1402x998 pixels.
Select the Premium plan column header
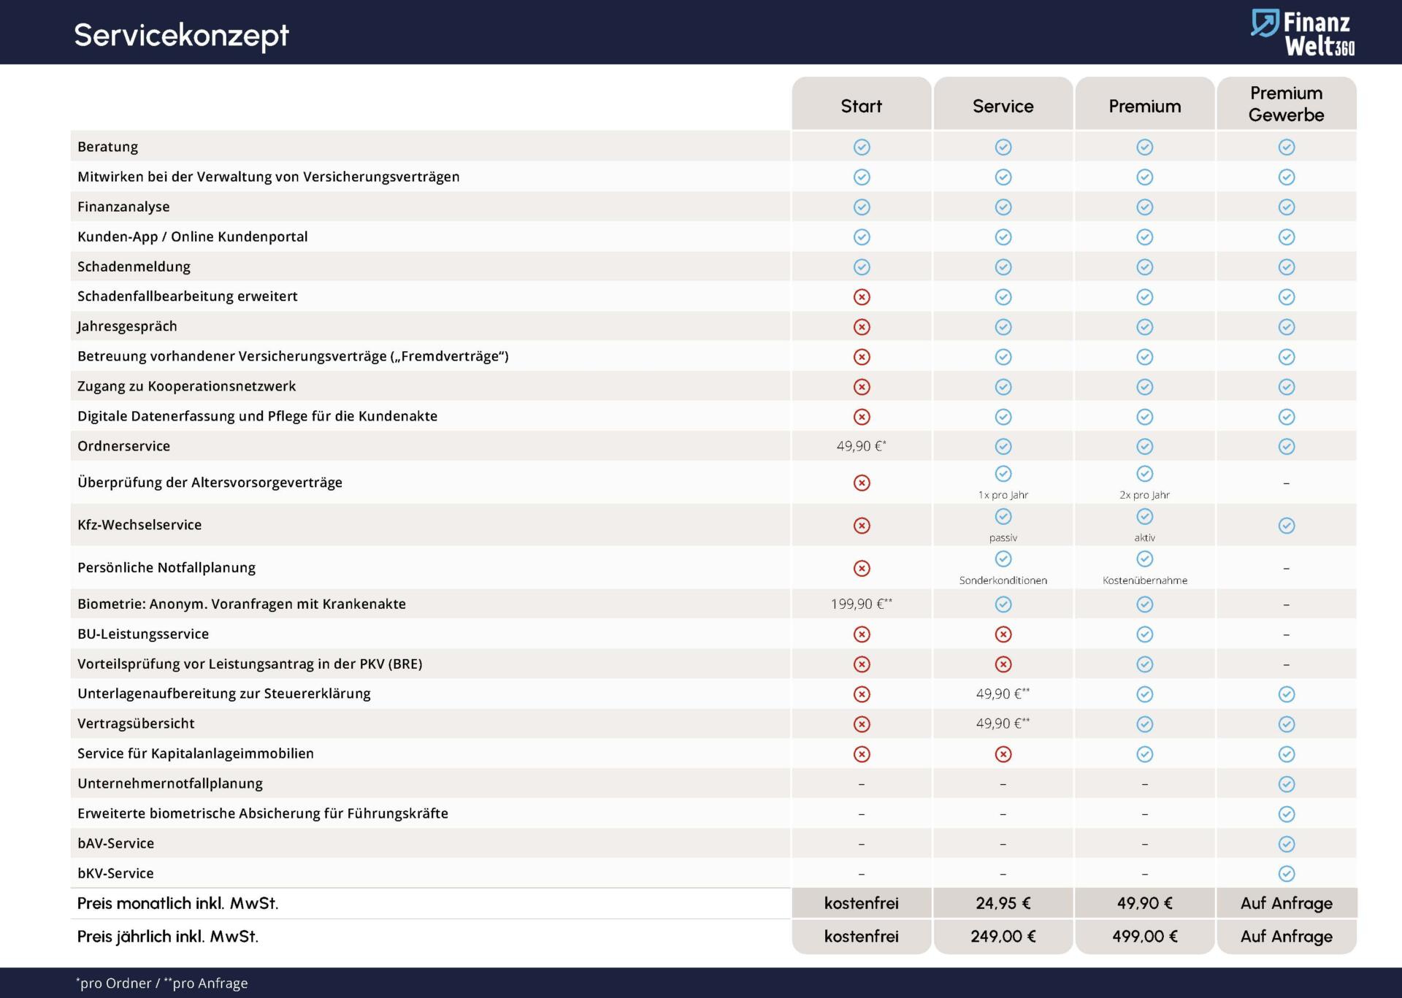[1145, 104]
